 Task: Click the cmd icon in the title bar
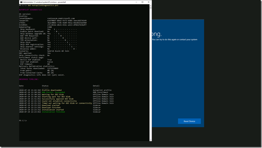tap(21, 2)
